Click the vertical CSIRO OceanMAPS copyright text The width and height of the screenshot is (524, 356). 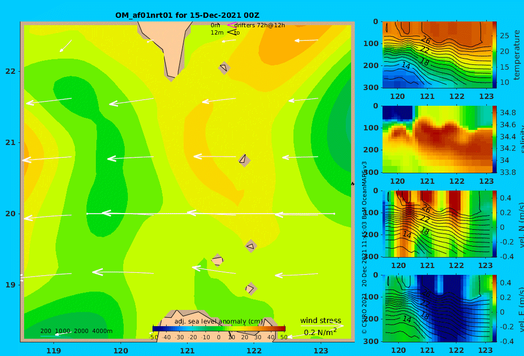coord(364,248)
